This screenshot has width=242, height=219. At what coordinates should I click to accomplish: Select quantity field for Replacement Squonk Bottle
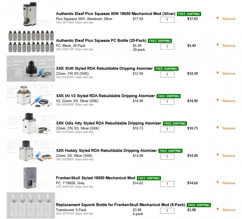coord(167,211)
